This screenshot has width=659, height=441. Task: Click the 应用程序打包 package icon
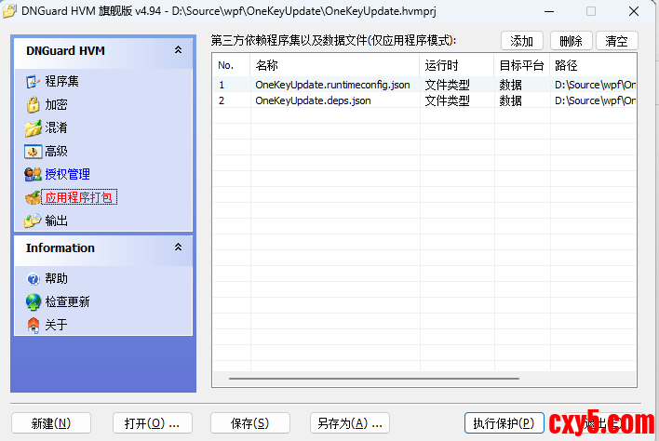click(33, 197)
